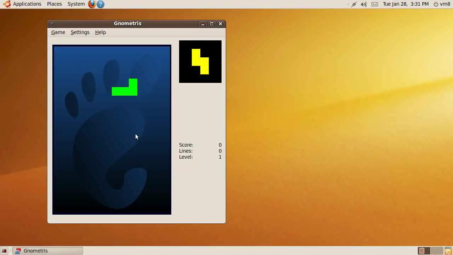
Task: Click the mail envelope indicator icon
Action: click(x=375, y=4)
